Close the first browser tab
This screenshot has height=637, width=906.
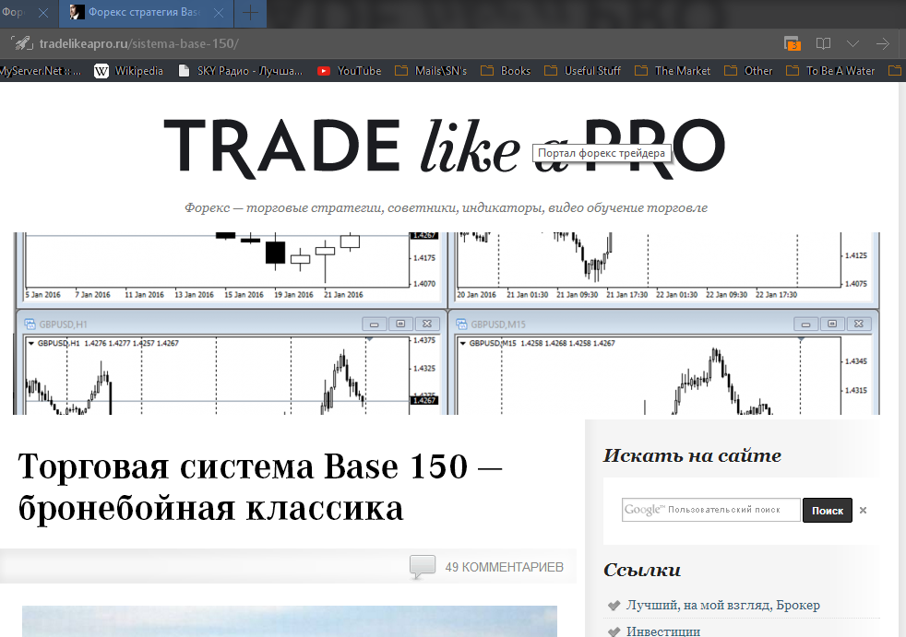(x=43, y=13)
